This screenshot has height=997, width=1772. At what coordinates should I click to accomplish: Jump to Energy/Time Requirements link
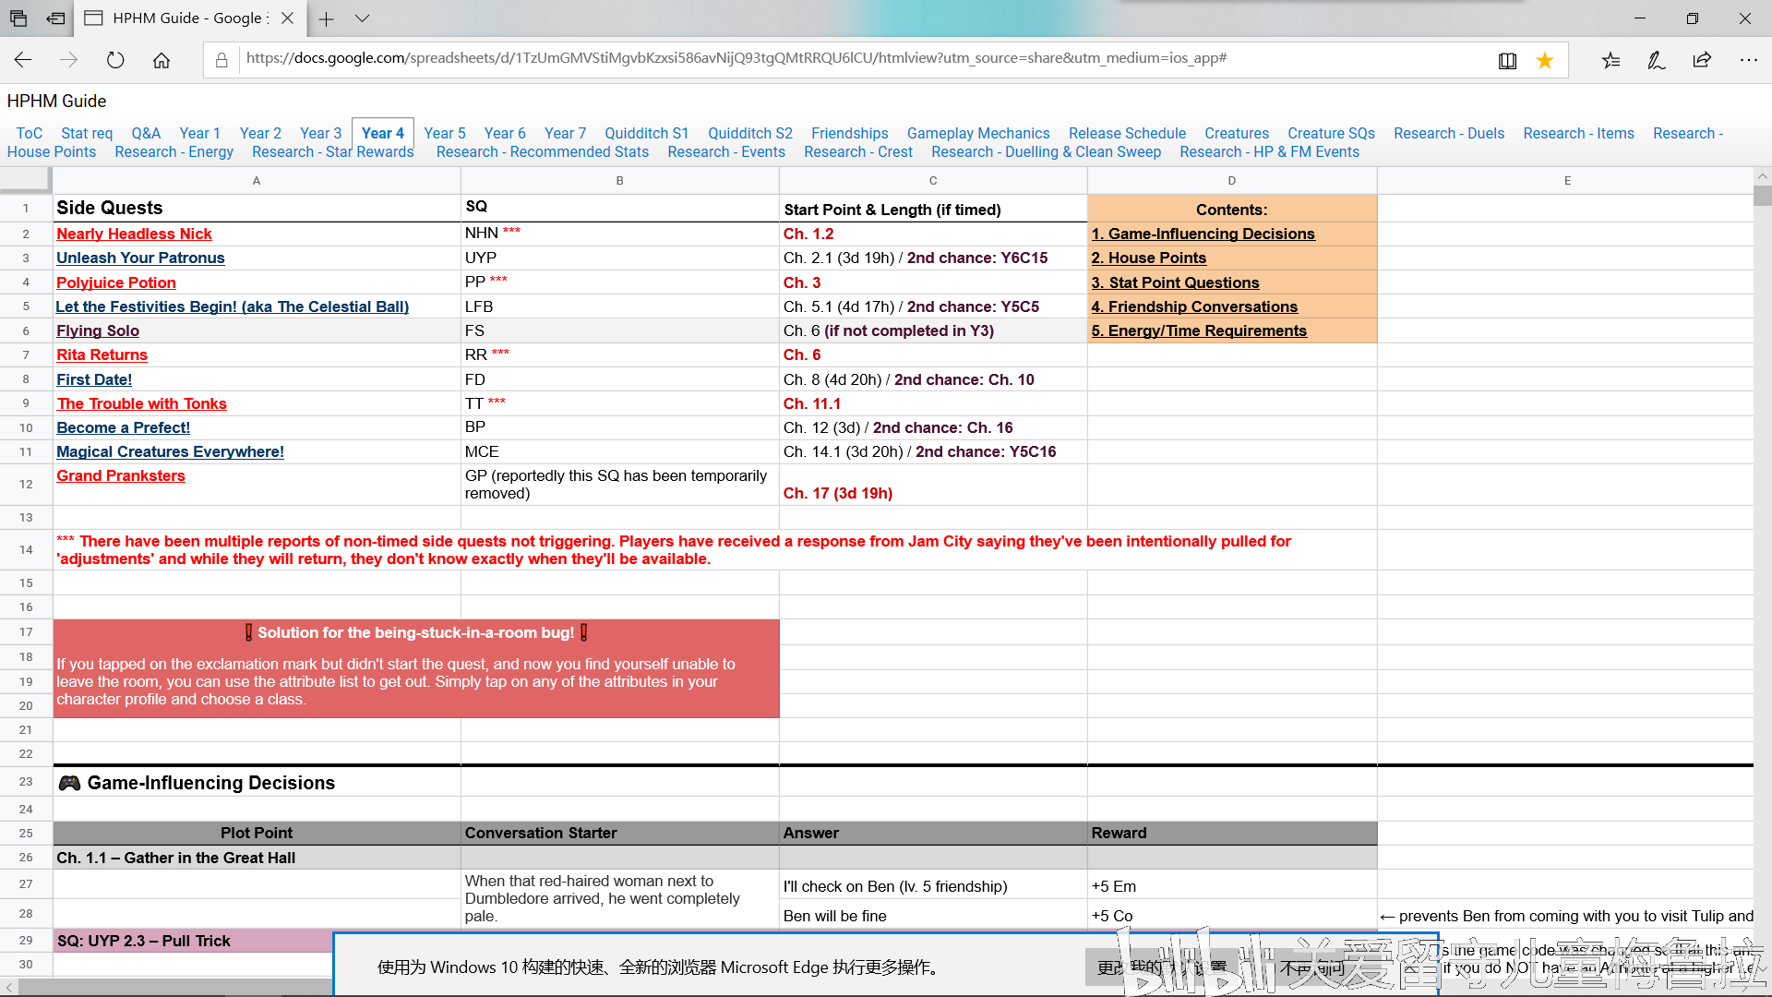click(x=1199, y=330)
